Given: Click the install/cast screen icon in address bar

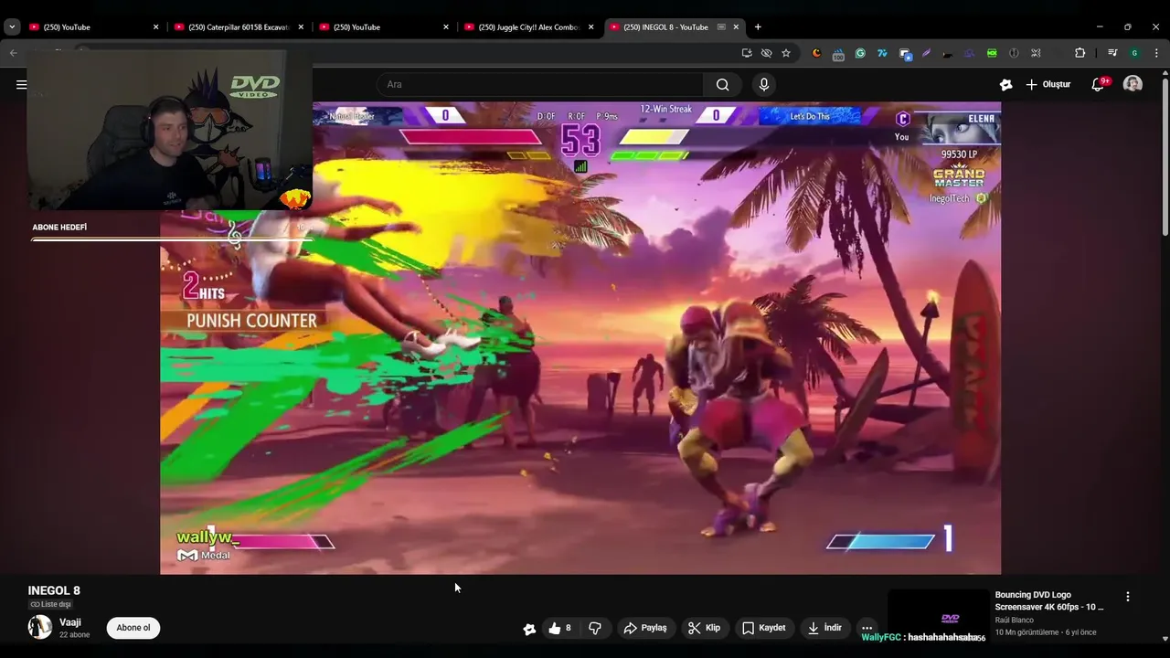Looking at the screenshot, I should pyautogui.click(x=747, y=53).
